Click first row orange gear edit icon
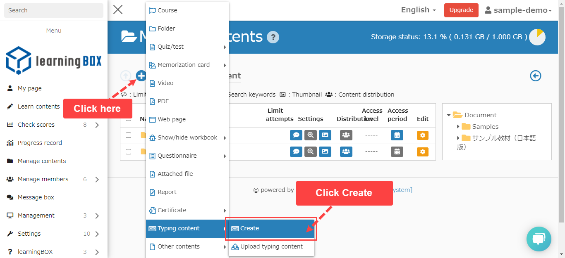Viewport: 565px width, 258px height. tap(422, 135)
